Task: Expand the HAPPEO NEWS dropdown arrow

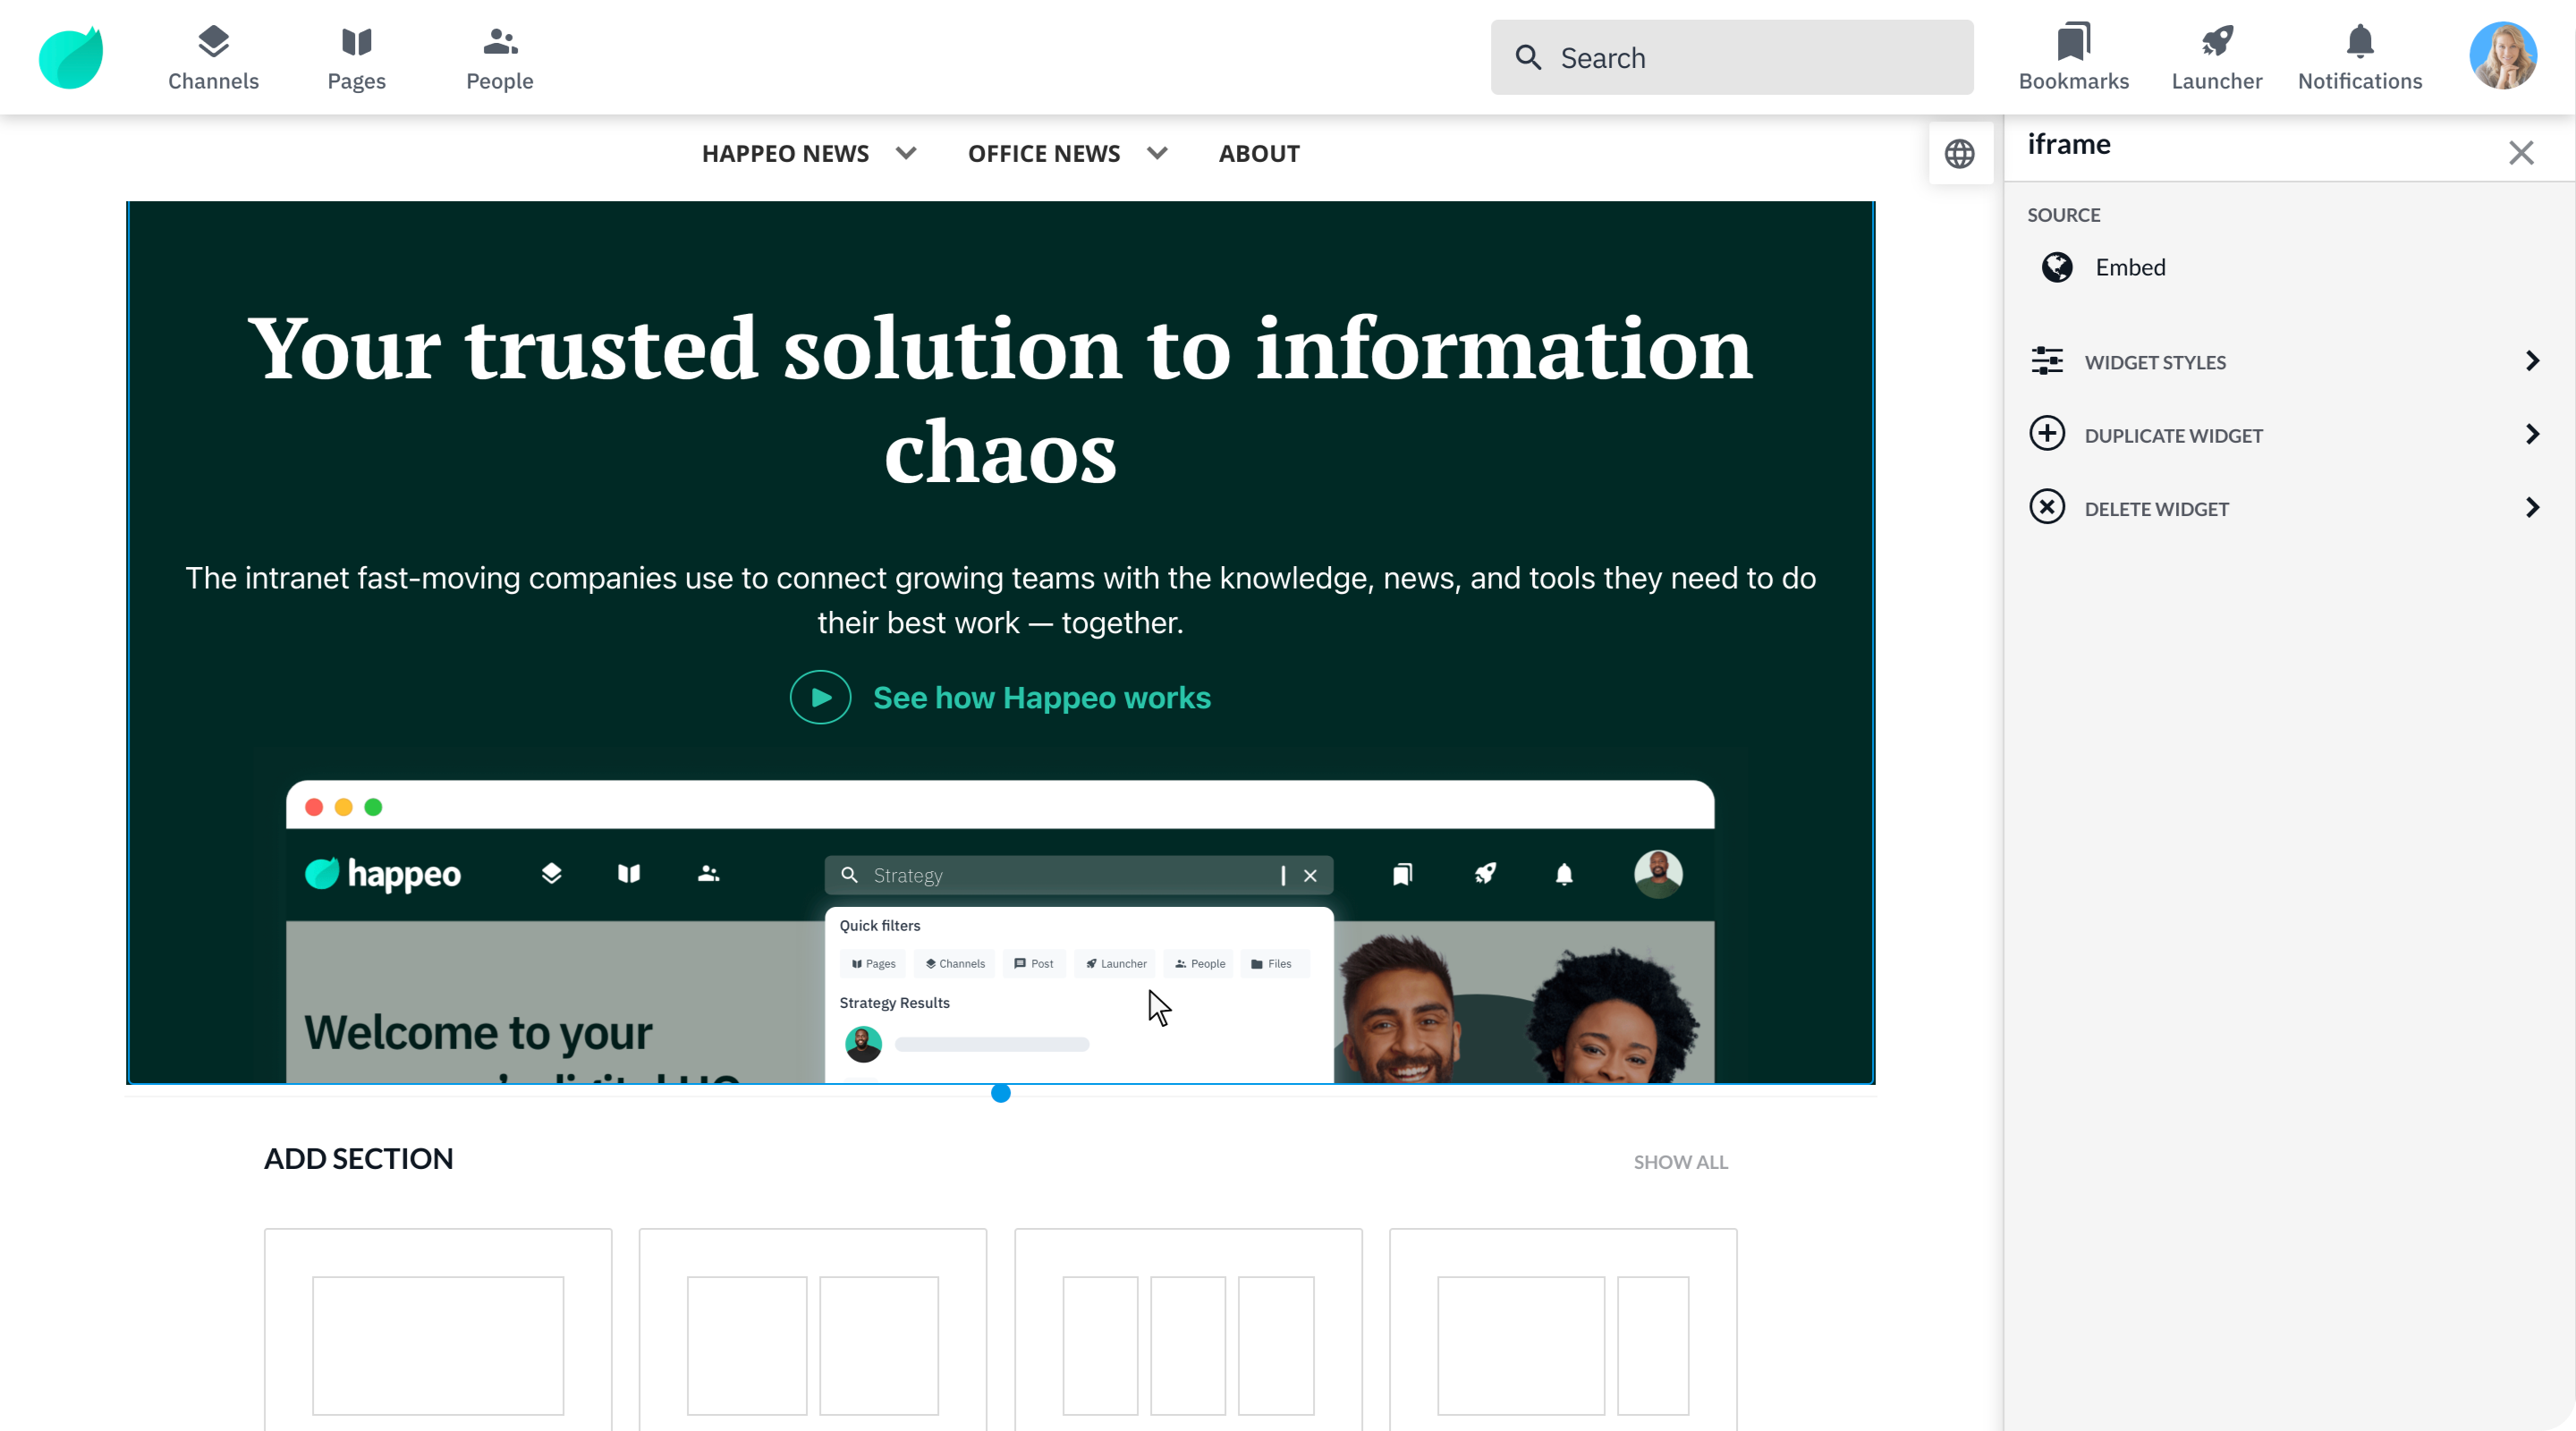Action: click(906, 154)
